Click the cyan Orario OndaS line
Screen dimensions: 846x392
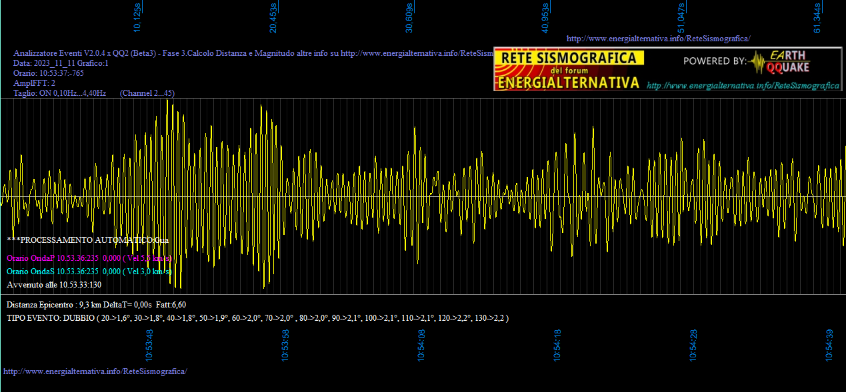click(89, 272)
